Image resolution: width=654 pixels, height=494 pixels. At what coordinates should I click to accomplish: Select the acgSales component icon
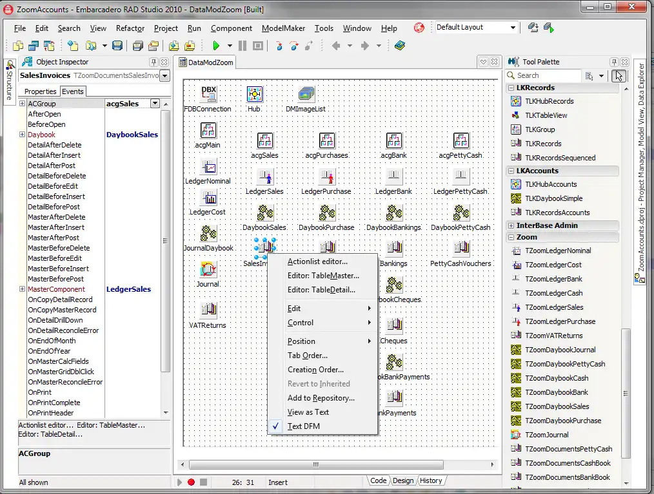tap(265, 141)
